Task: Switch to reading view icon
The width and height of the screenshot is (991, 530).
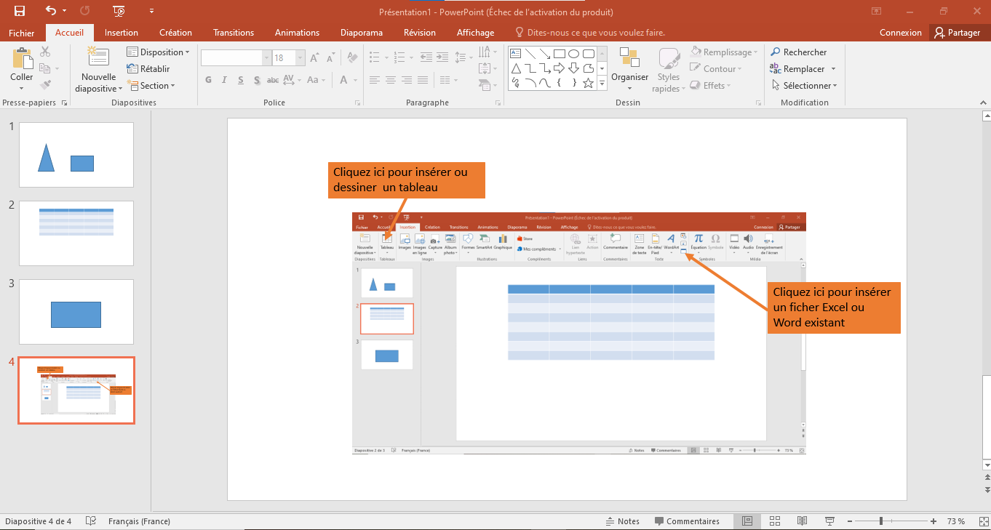Action: [x=802, y=521]
